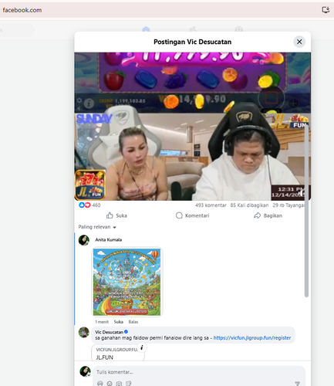334x386 pixels.
Task: Click the Groups tab icon in top navigation
Action: [239, 29]
